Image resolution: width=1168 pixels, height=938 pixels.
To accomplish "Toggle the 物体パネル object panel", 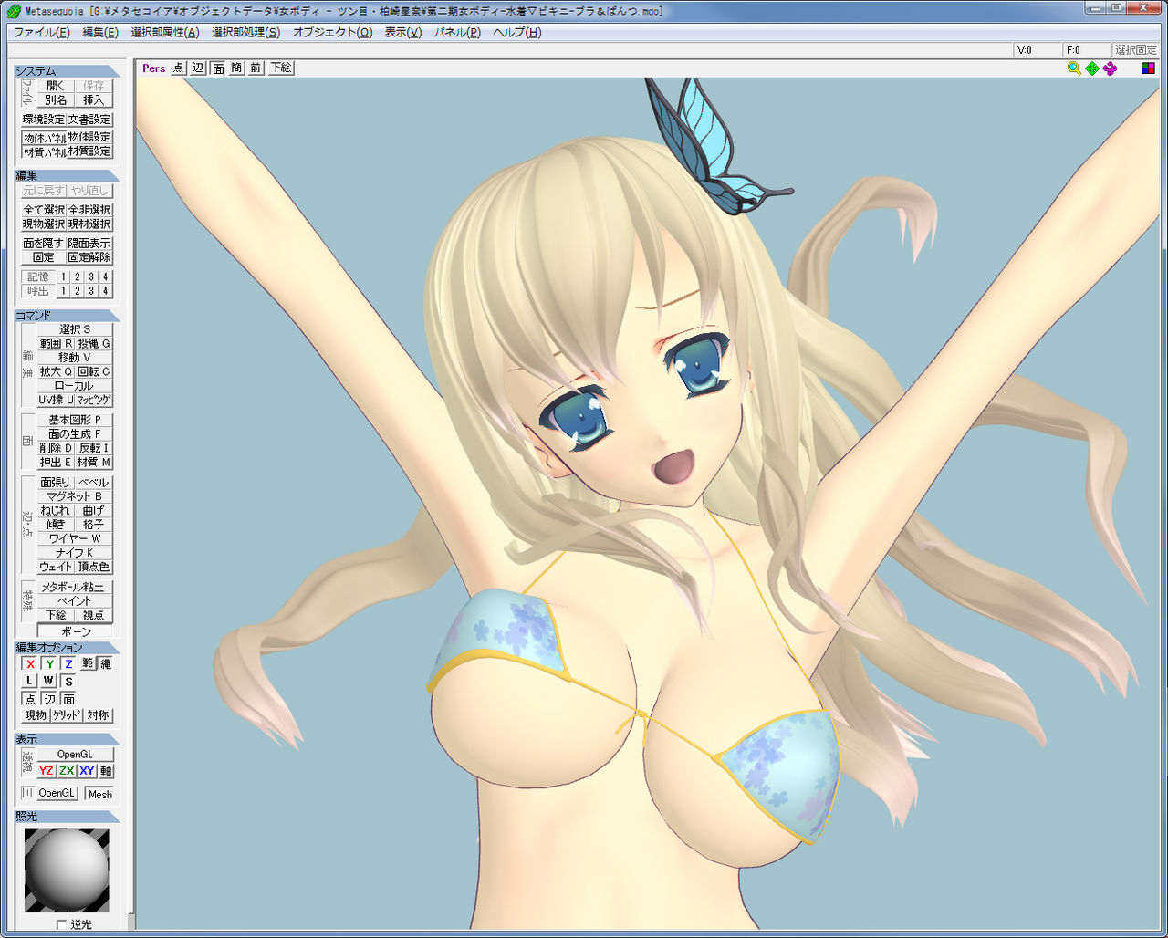I will pyautogui.click(x=44, y=138).
